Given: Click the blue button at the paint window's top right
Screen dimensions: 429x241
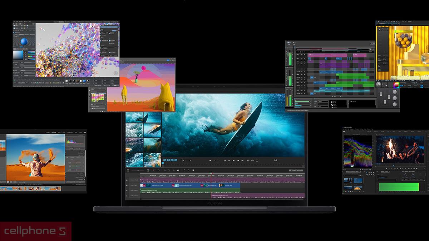Looking at the screenshot, I should 168,60.
